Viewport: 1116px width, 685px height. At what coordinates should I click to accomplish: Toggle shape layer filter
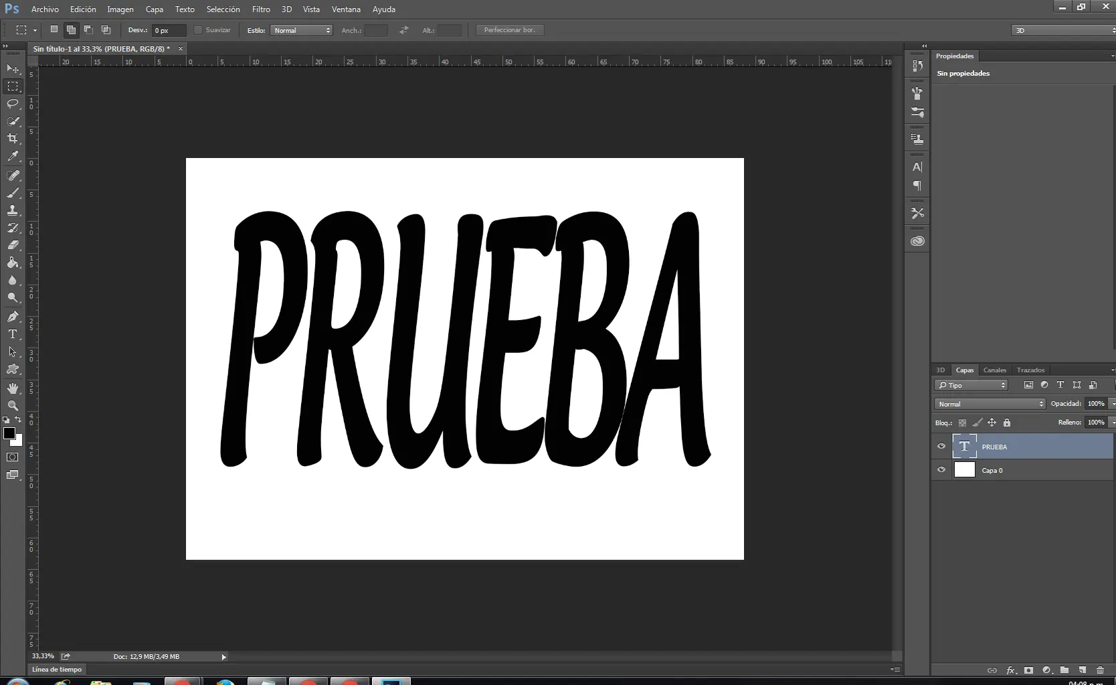(1077, 385)
